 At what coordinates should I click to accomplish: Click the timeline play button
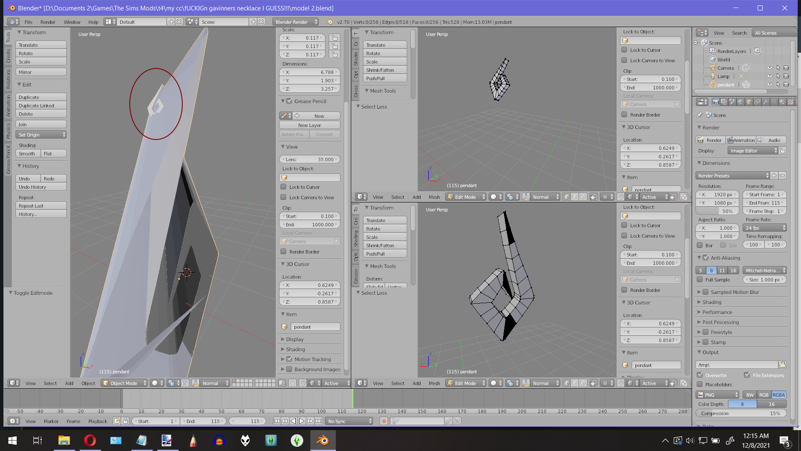click(x=302, y=421)
